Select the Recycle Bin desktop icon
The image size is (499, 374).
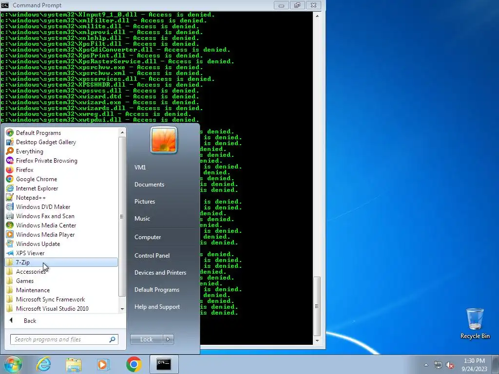475,323
